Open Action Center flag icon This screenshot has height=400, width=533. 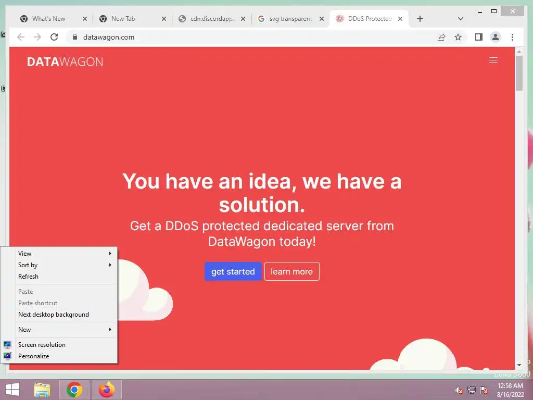pyautogui.click(x=484, y=390)
